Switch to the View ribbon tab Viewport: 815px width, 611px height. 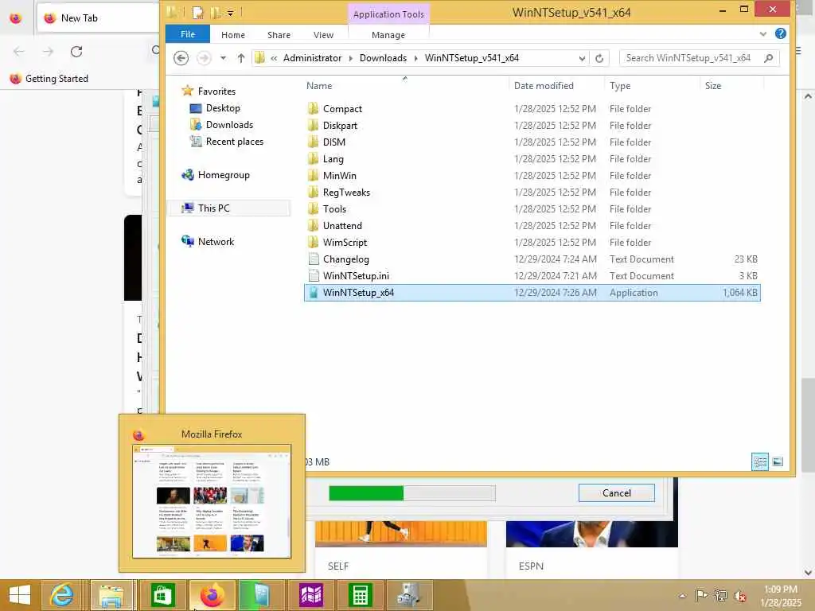pyautogui.click(x=323, y=35)
